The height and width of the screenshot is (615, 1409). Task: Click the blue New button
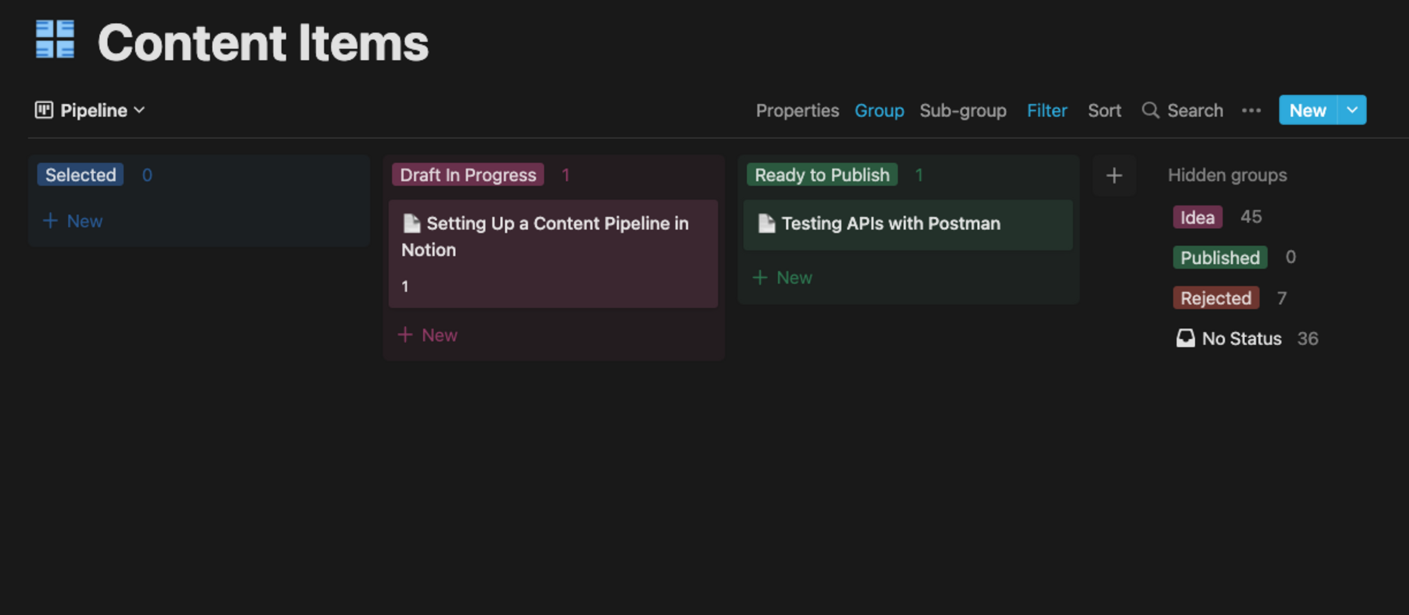1308,110
